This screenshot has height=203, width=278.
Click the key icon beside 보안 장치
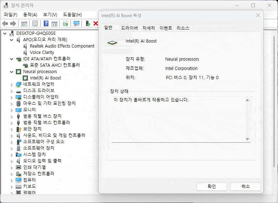pyautogui.click(x=19, y=129)
